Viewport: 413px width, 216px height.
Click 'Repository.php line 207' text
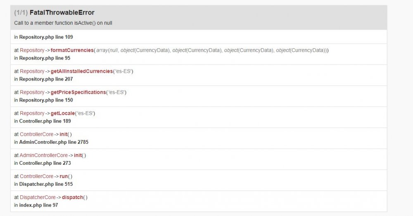(x=46, y=79)
